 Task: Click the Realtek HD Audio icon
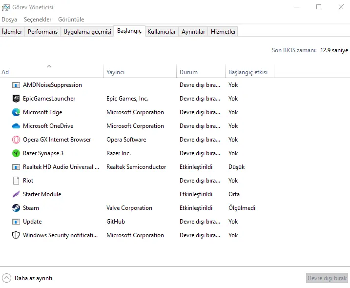click(x=16, y=167)
